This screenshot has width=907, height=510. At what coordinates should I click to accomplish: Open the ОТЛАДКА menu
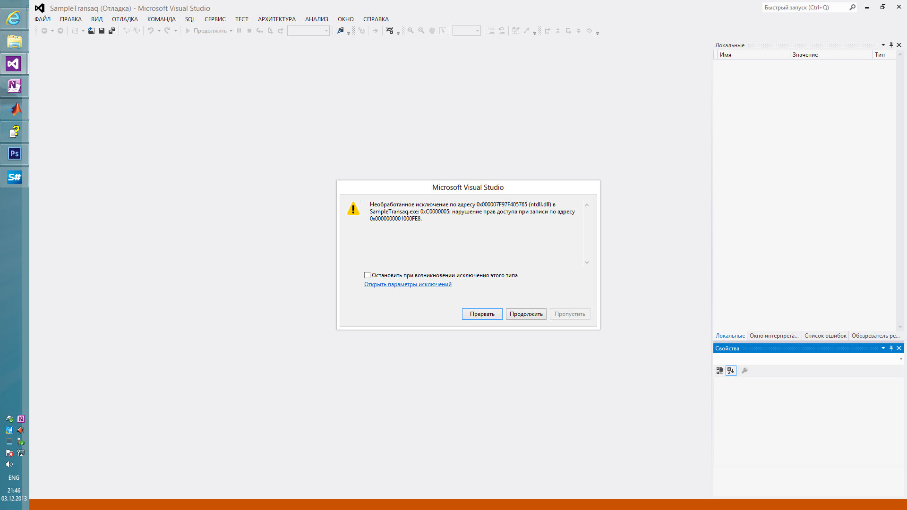(125, 19)
